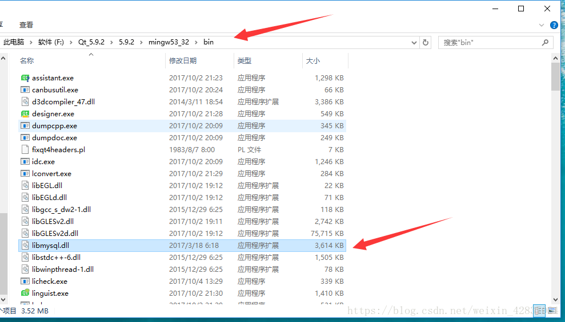Click the 75,715 KB size value
565x322 pixels.
click(327, 233)
